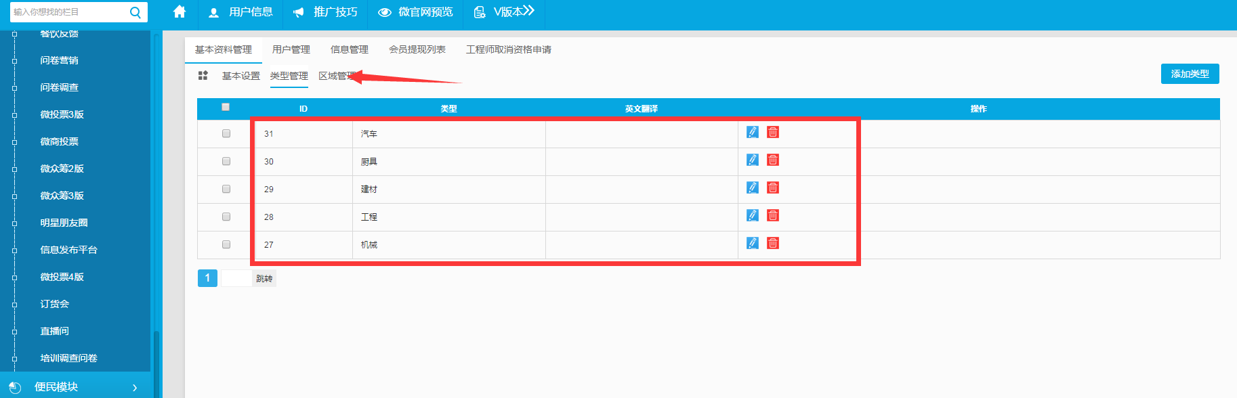
Task: Delete the 机械 type row
Action: pos(772,243)
